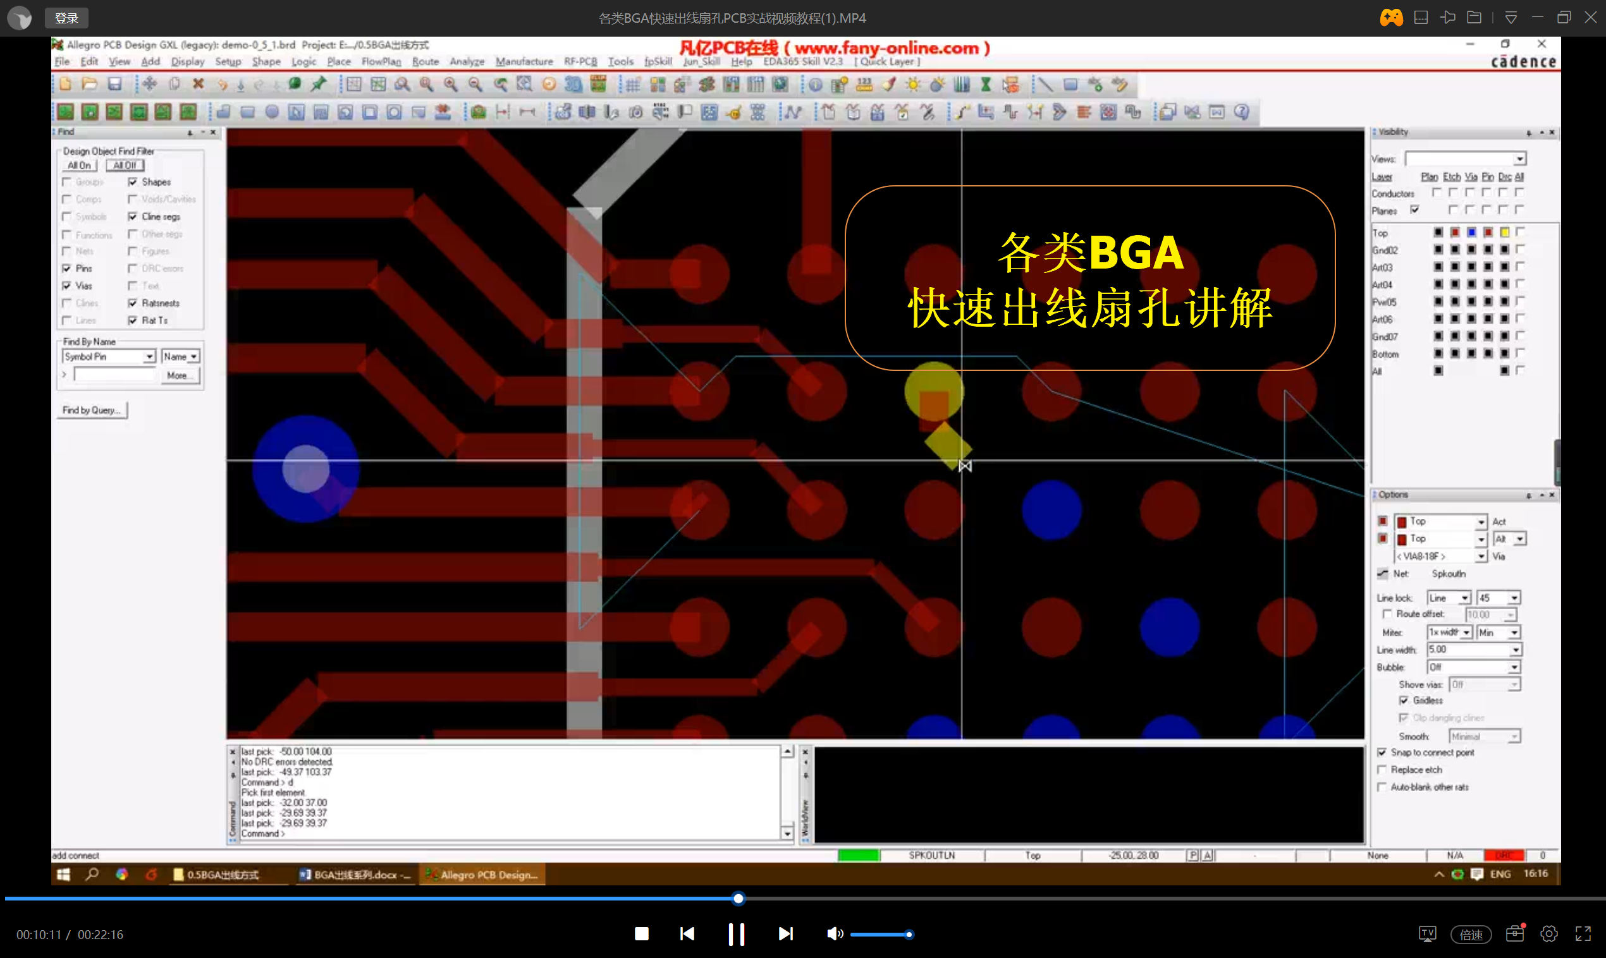Click the Zoom Out magnifier icon
This screenshot has height=958, width=1606.
point(475,84)
